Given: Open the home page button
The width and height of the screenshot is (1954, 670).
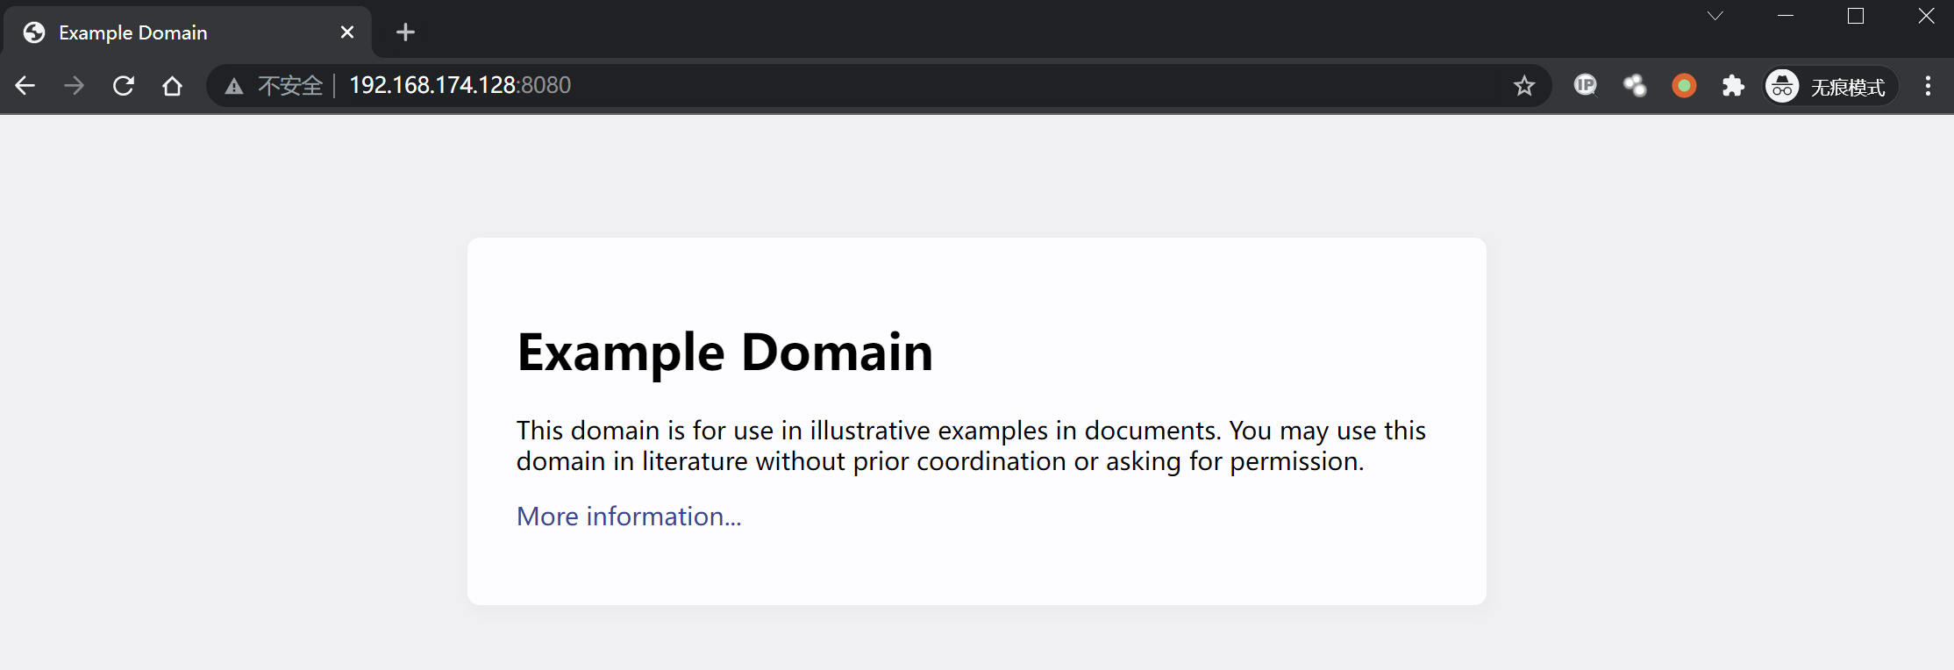Looking at the screenshot, I should 172,85.
